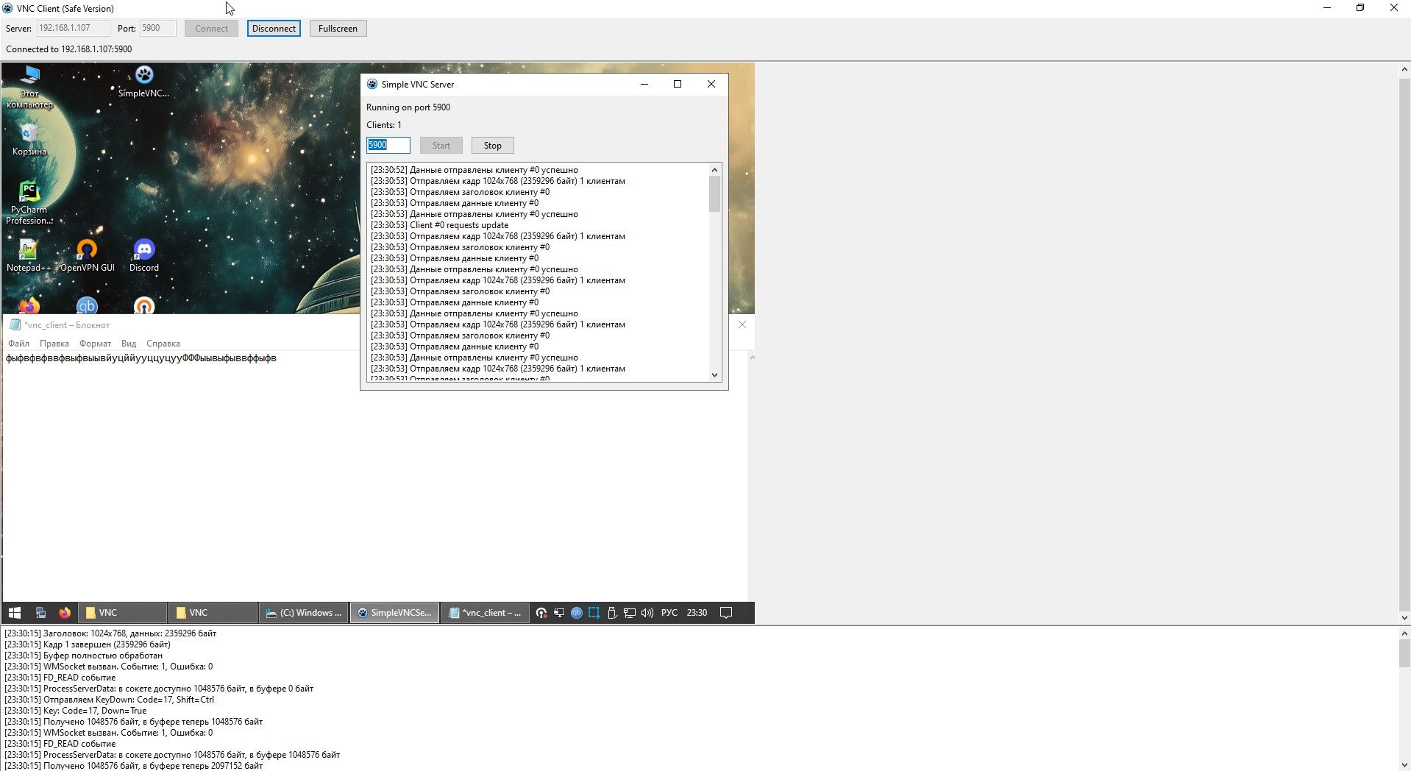Select the qBittorrent desktop icon

[87, 306]
